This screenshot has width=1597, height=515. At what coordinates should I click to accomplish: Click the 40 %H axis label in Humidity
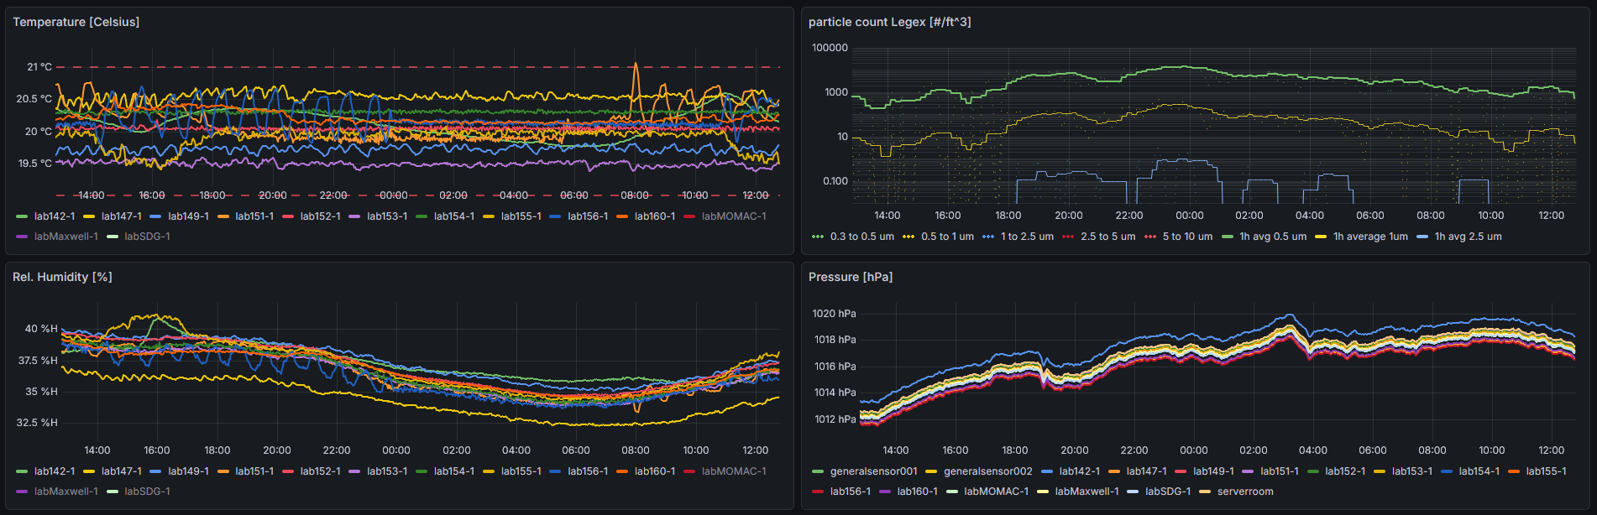coord(41,329)
